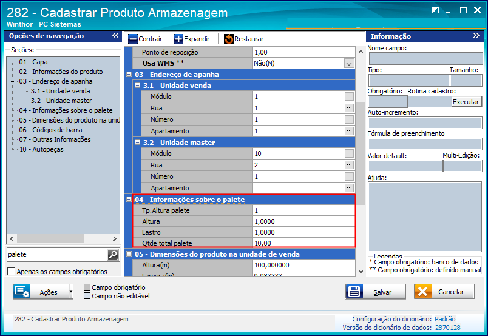Click the Ponto de reposição value field

click(303, 52)
